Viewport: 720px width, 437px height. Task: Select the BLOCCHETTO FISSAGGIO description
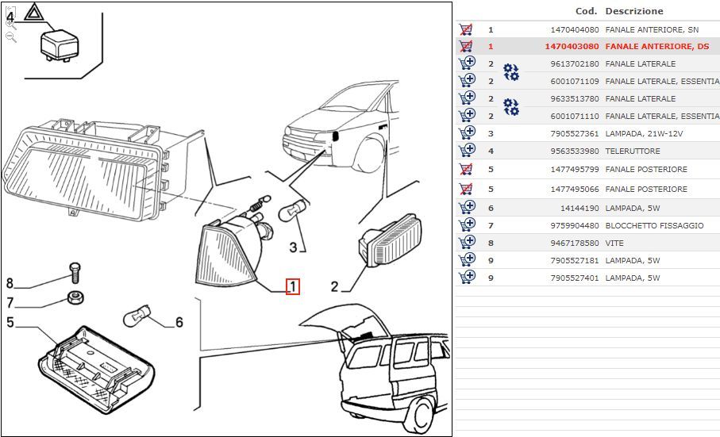pos(654,225)
